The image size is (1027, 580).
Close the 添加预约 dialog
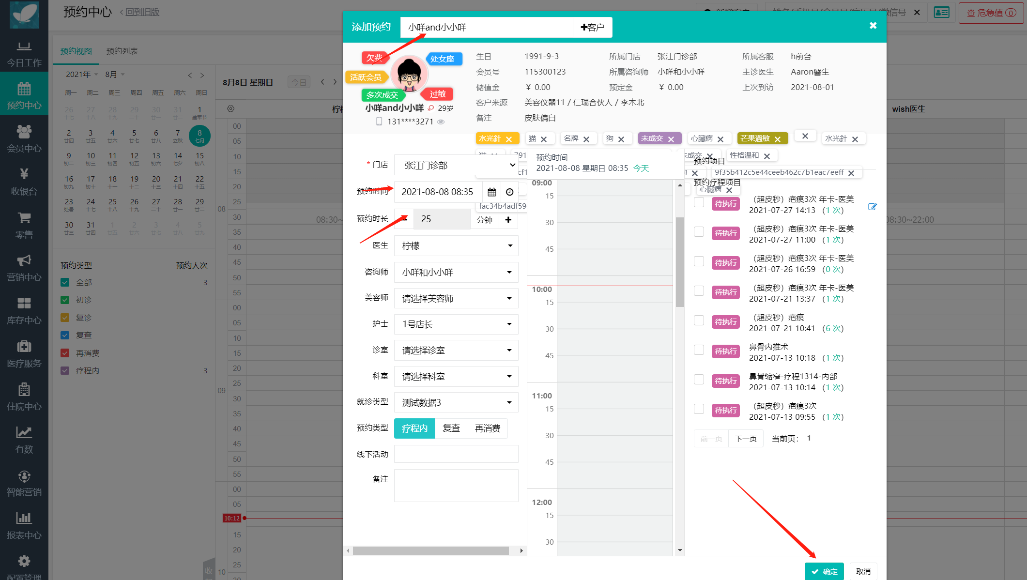tap(873, 26)
